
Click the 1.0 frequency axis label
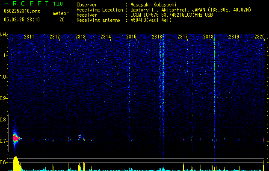[x=3, y=77]
